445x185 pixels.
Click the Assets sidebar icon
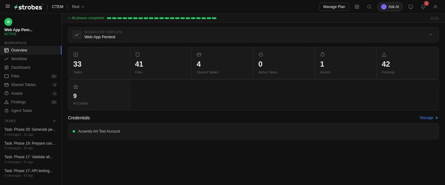pos(6,93)
